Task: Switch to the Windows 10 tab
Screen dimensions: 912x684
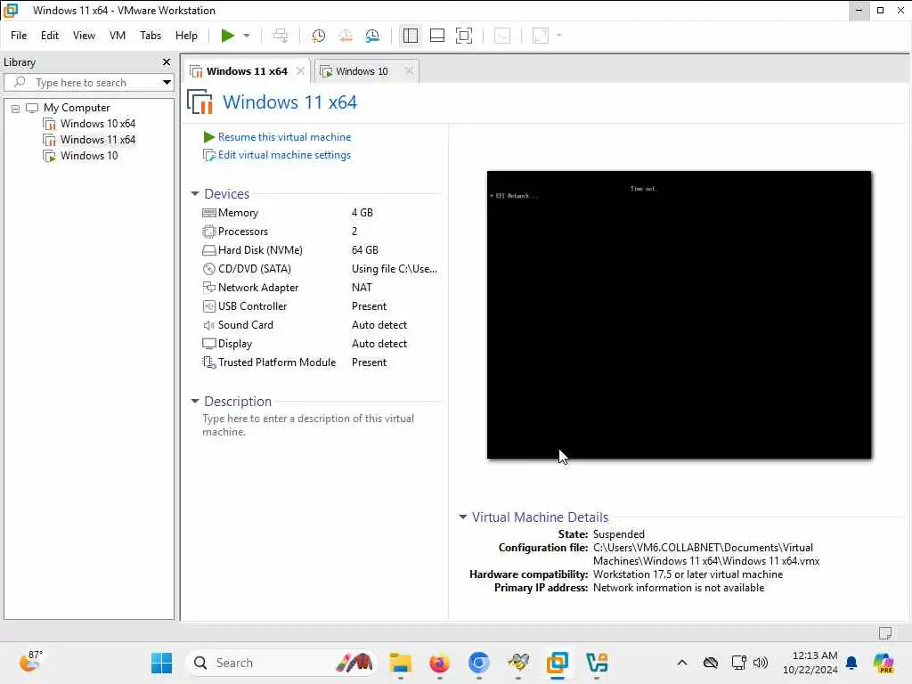Action: (x=362, y=71)
